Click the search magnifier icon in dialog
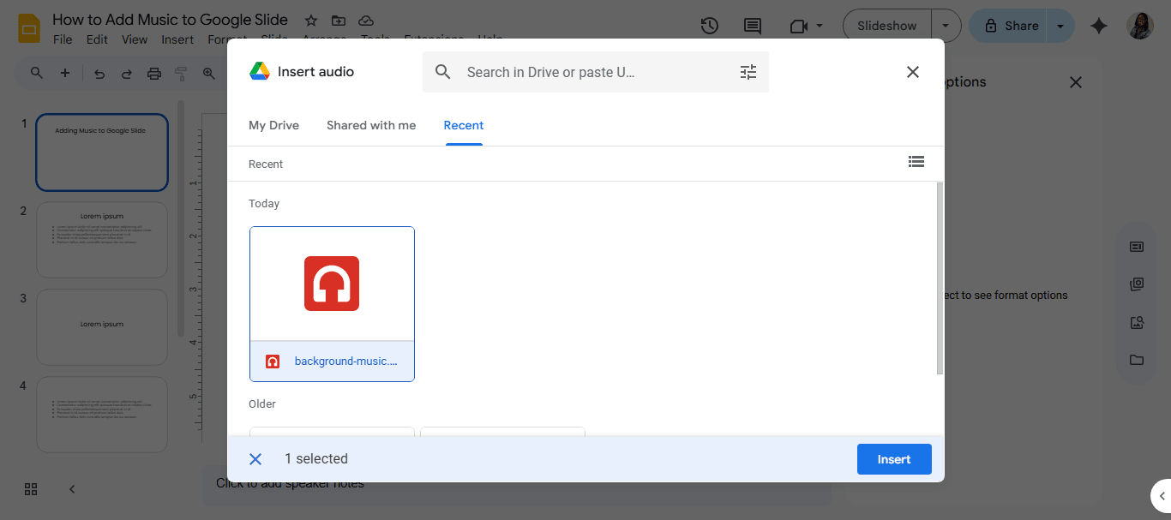Screen dimensions: 1171x520 coord(443,72)
